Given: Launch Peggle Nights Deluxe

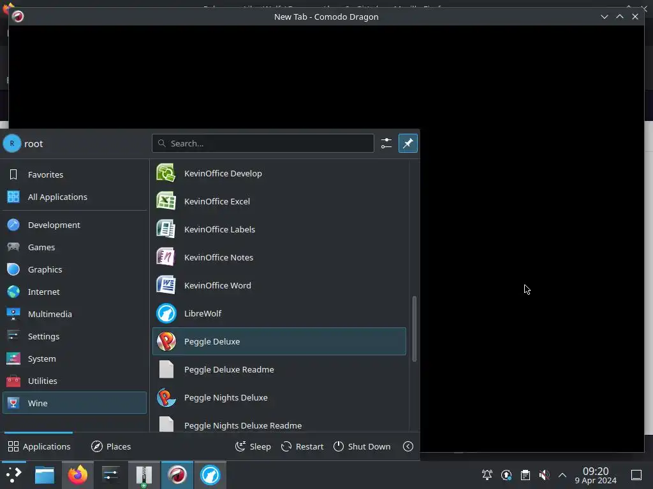Looking at the screenshot, I should click(x=279, y=397).
